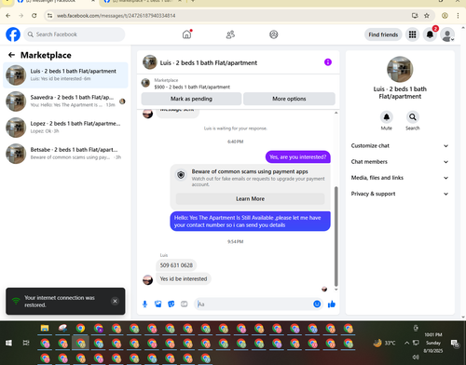This screenshot has width=466, height=365.
Task: Open the Chrome three-dot menu
Action: point(458,16)
